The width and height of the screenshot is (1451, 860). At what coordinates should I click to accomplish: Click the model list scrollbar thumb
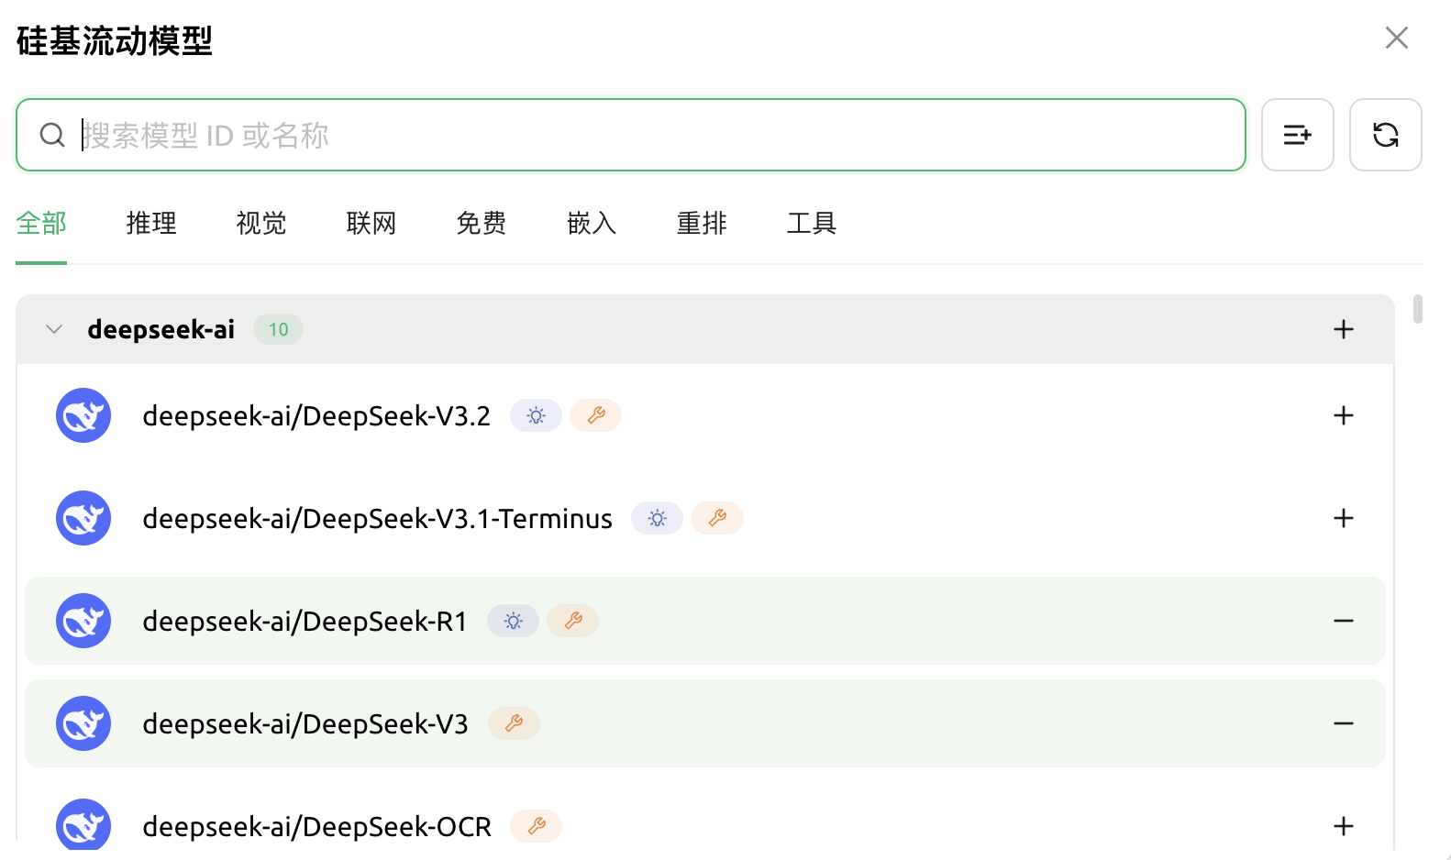(x=1418, y=309)
